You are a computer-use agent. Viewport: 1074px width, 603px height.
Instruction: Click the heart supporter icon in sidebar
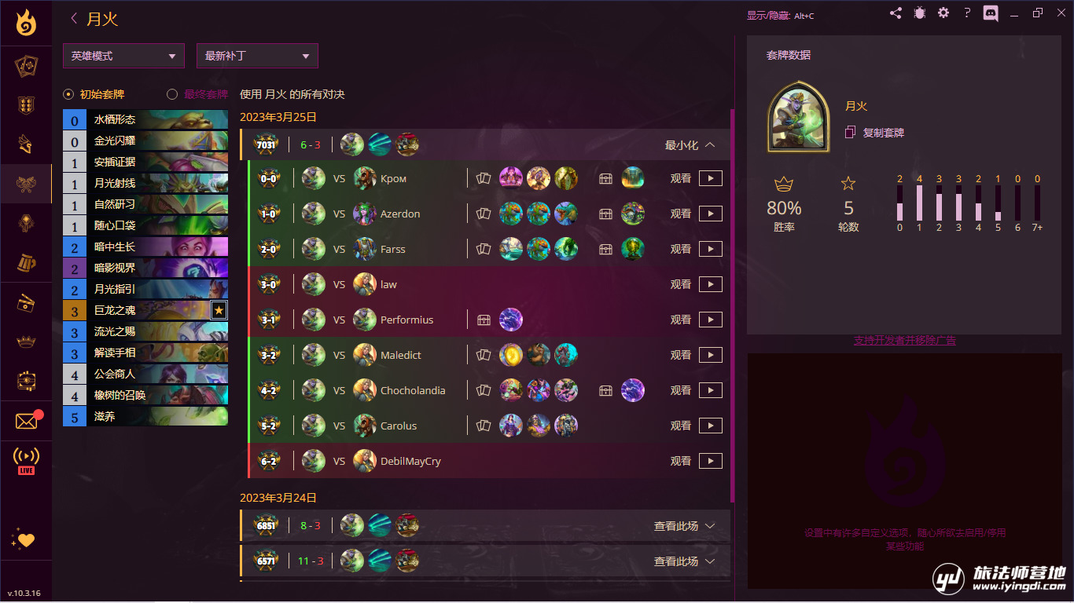click(26, 539)
